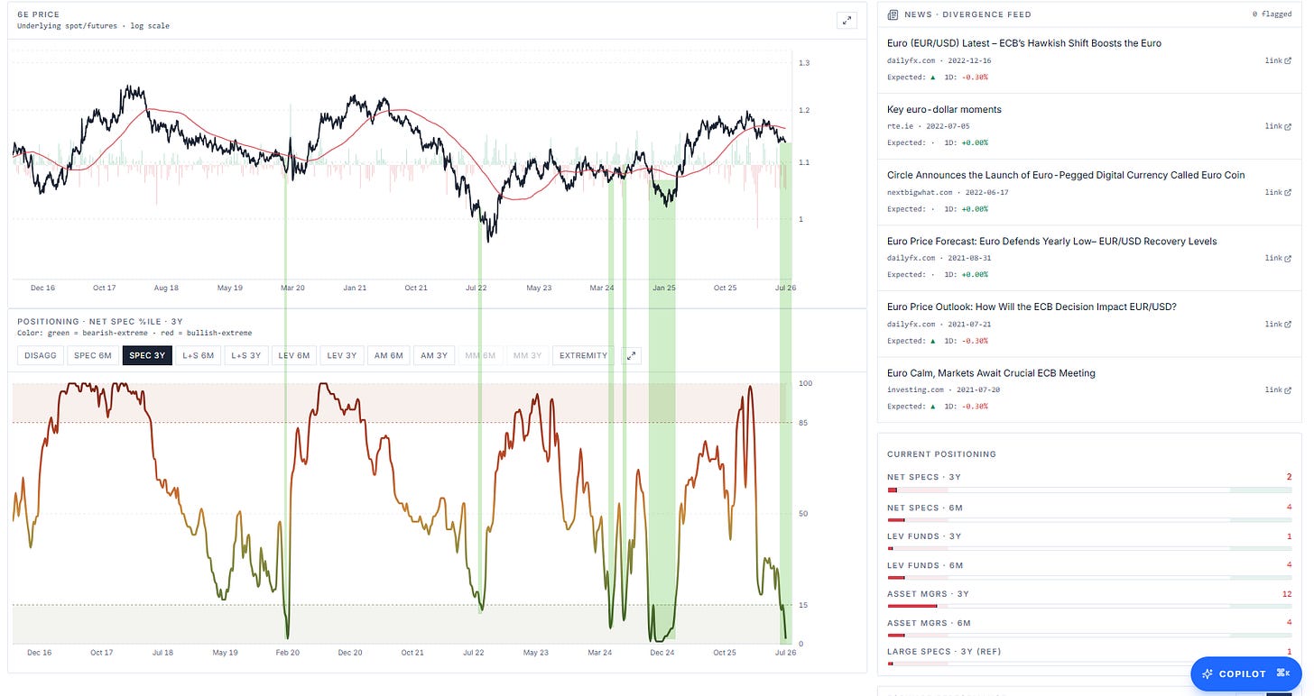Click the 85 threshold label on positioning chart

coord(804,423)
